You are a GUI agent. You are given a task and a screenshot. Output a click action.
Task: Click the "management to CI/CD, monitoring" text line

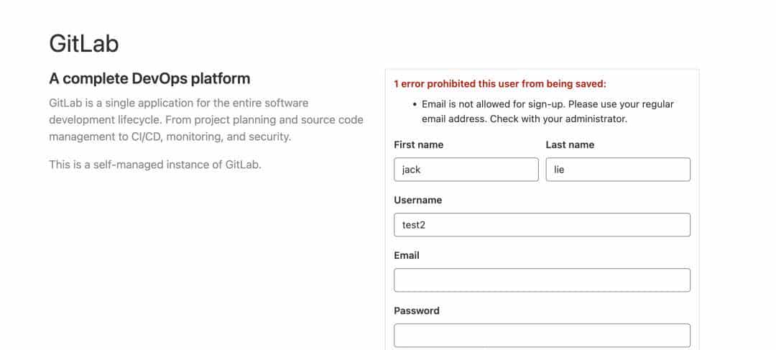170,137
